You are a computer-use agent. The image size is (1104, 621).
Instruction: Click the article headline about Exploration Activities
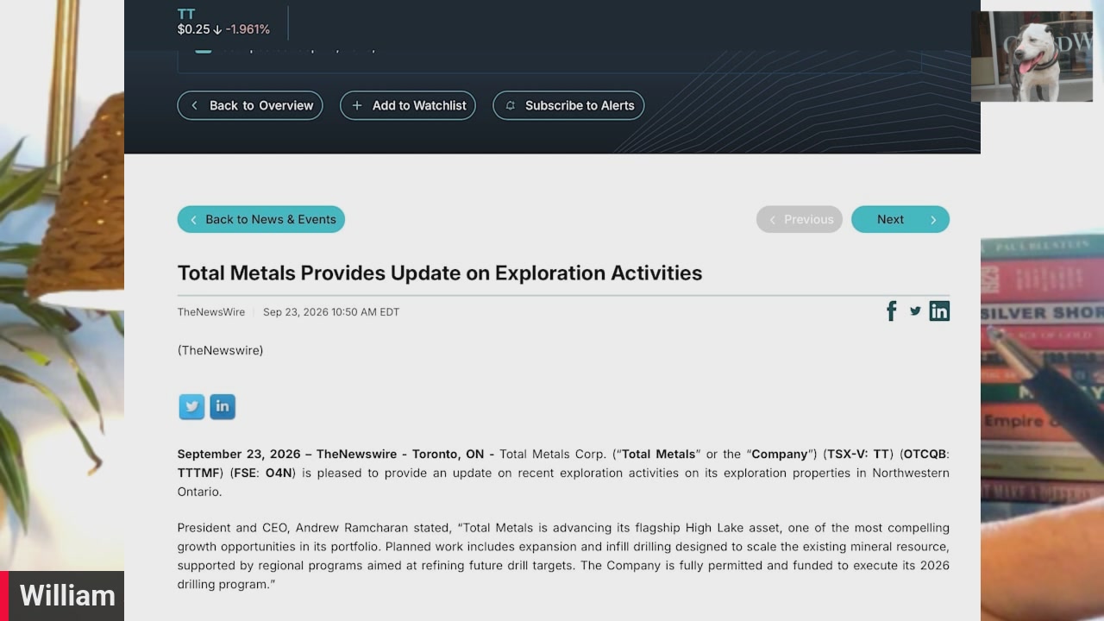[x=440, y=273]
